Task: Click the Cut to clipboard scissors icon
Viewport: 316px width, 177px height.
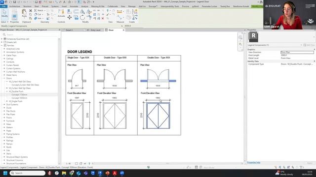Action: point(31,10)
